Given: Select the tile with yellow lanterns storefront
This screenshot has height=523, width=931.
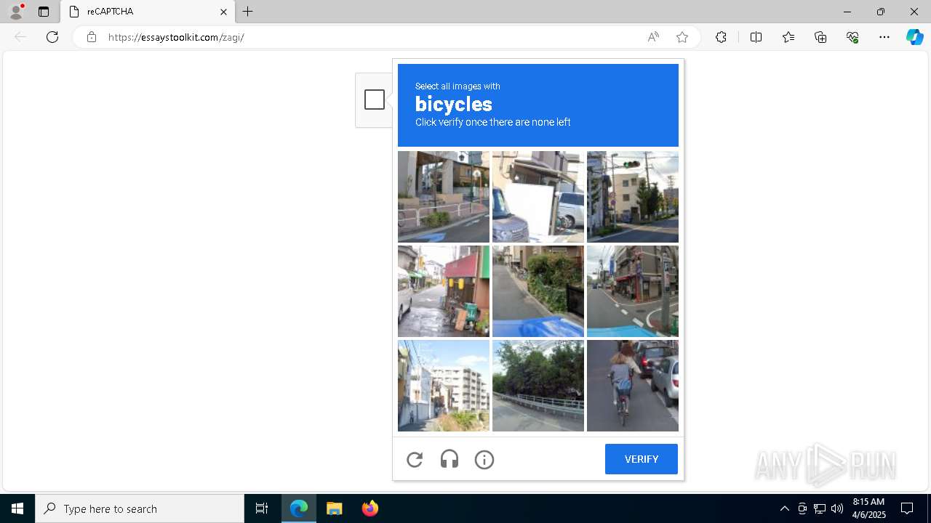Looking at the screenshot, I should coord(444,291).
